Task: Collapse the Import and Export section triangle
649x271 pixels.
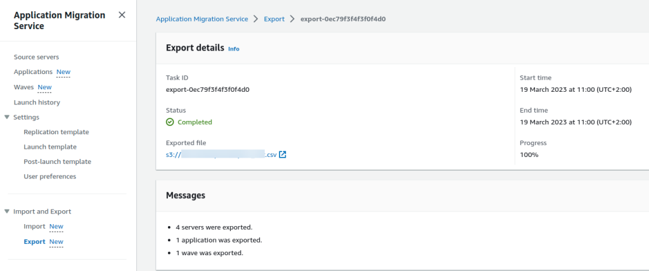Action: (x=6, y=211)
